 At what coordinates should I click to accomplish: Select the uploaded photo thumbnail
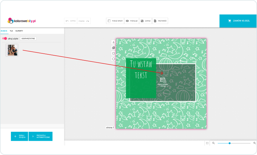(12, 50)
